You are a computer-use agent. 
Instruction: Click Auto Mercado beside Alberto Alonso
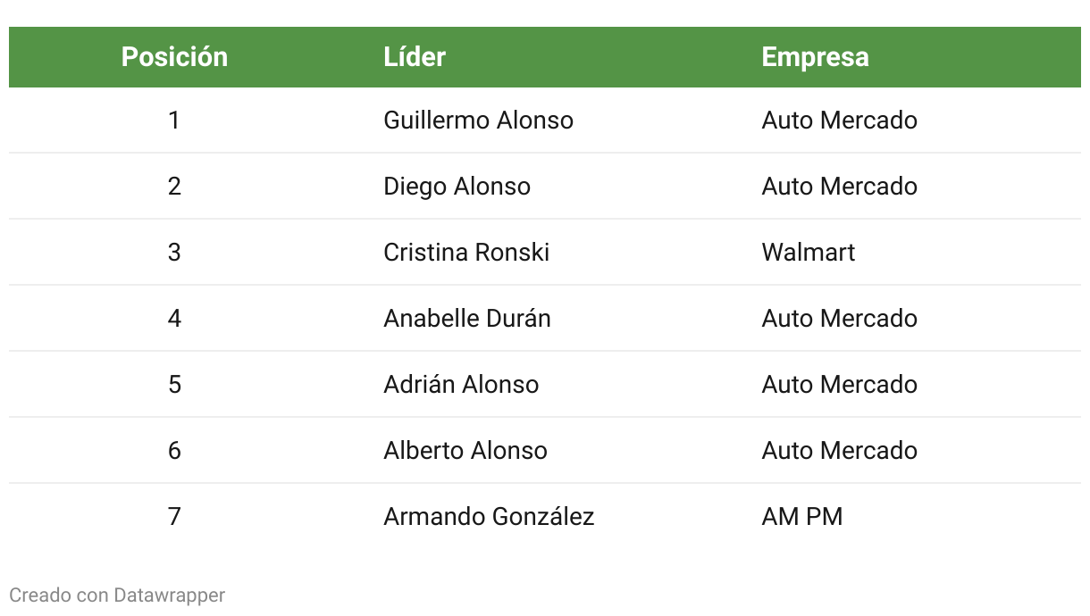click(839, 451)
